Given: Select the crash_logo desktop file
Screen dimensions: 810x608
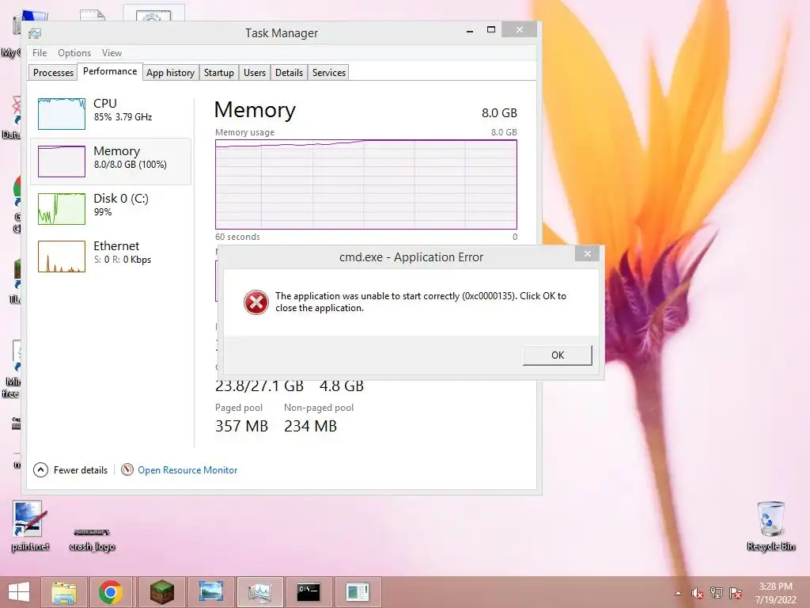Looking at the screenshot, I should (92, 539).
